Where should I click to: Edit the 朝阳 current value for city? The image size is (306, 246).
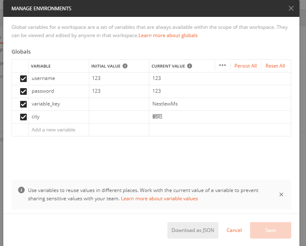(220, 117)
